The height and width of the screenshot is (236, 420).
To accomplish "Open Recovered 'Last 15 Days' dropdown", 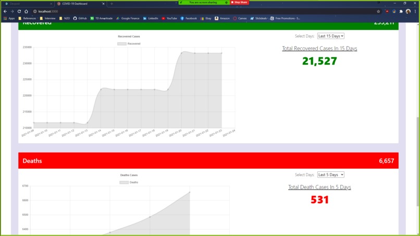I will 330,36.
